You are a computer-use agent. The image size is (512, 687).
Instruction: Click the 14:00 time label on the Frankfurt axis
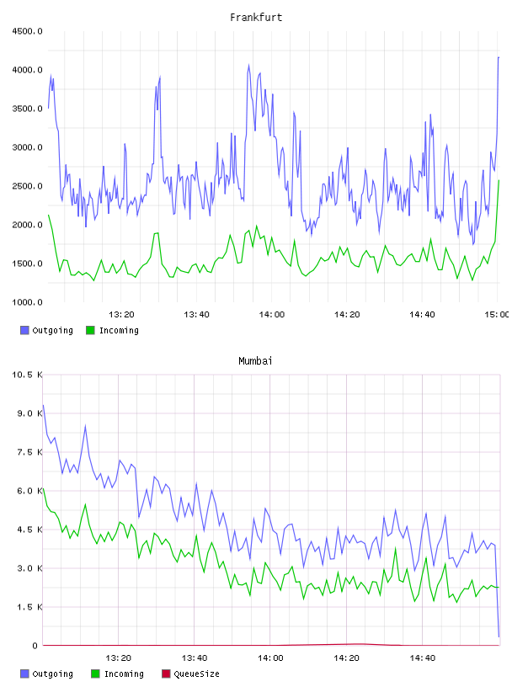pos(272,315)
